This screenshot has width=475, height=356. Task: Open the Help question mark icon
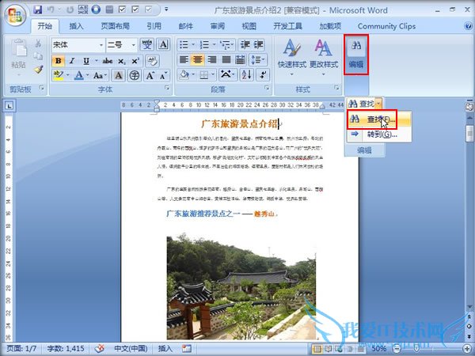tap(468, 26)
